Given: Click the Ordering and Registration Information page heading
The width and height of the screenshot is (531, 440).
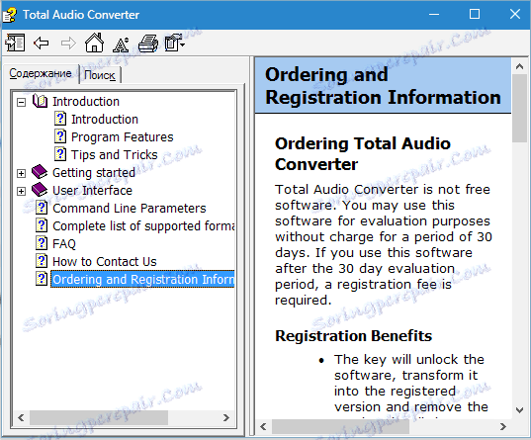Looking at the screenshot, I should [383, 86].
